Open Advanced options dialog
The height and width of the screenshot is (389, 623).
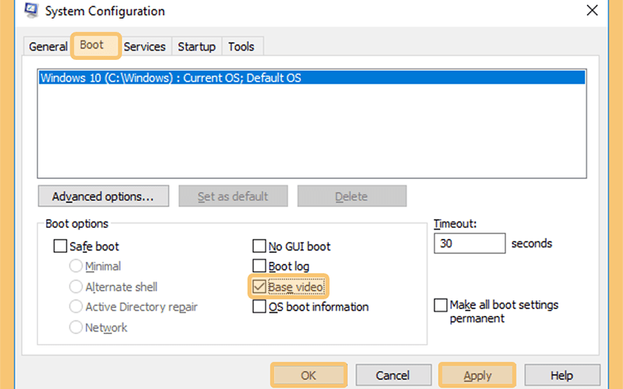point(104,196)
